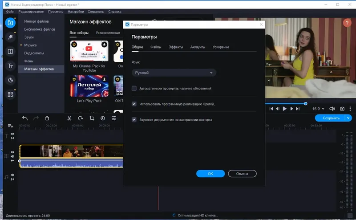Download the Let's Play Pack icon
Viewport: 356px width, 220px height.
click(x=104, y=79)
